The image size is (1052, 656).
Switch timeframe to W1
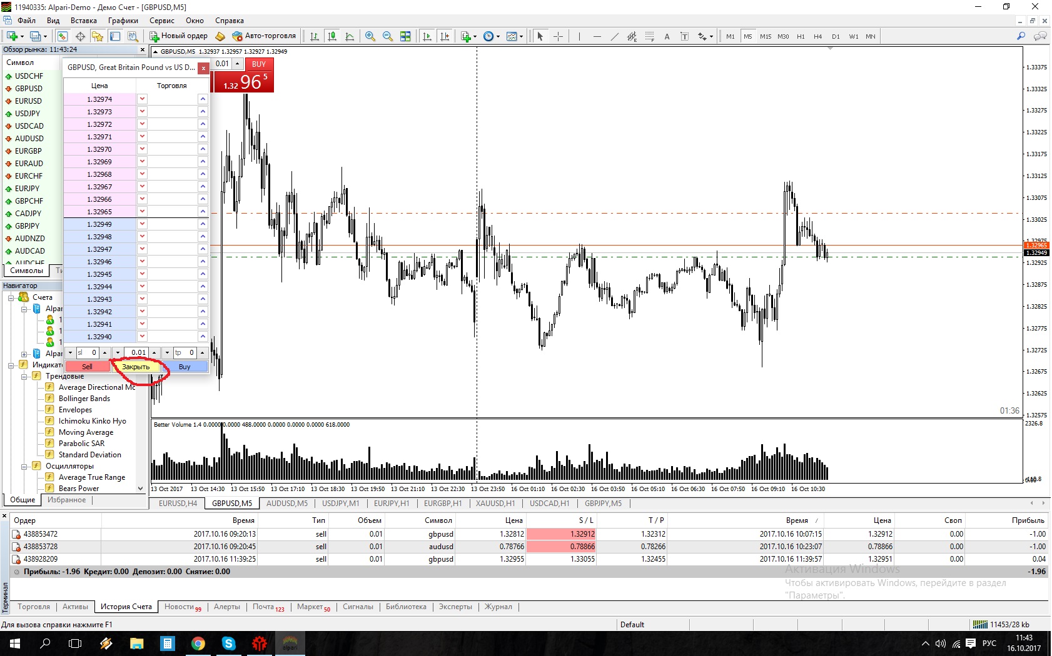853,36
